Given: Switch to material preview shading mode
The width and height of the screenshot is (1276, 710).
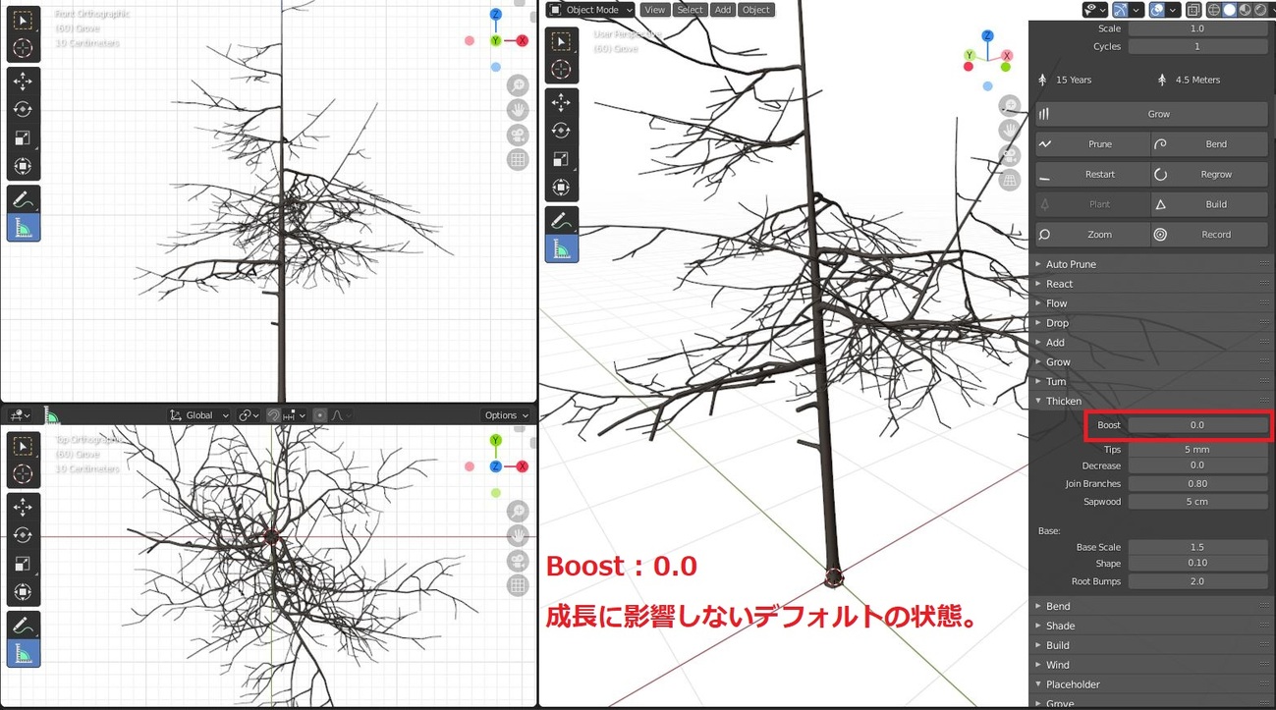Looking at the screenshot, I should (1246, 10).
